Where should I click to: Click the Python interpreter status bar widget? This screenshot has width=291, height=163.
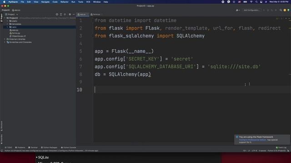click(276, 151)
